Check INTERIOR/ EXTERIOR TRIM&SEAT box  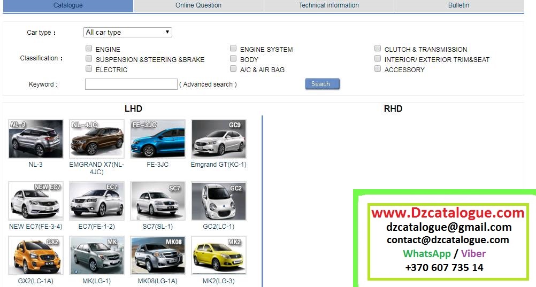coord(377,58)
